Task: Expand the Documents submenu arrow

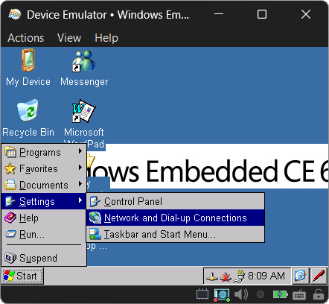Action: 80,184
